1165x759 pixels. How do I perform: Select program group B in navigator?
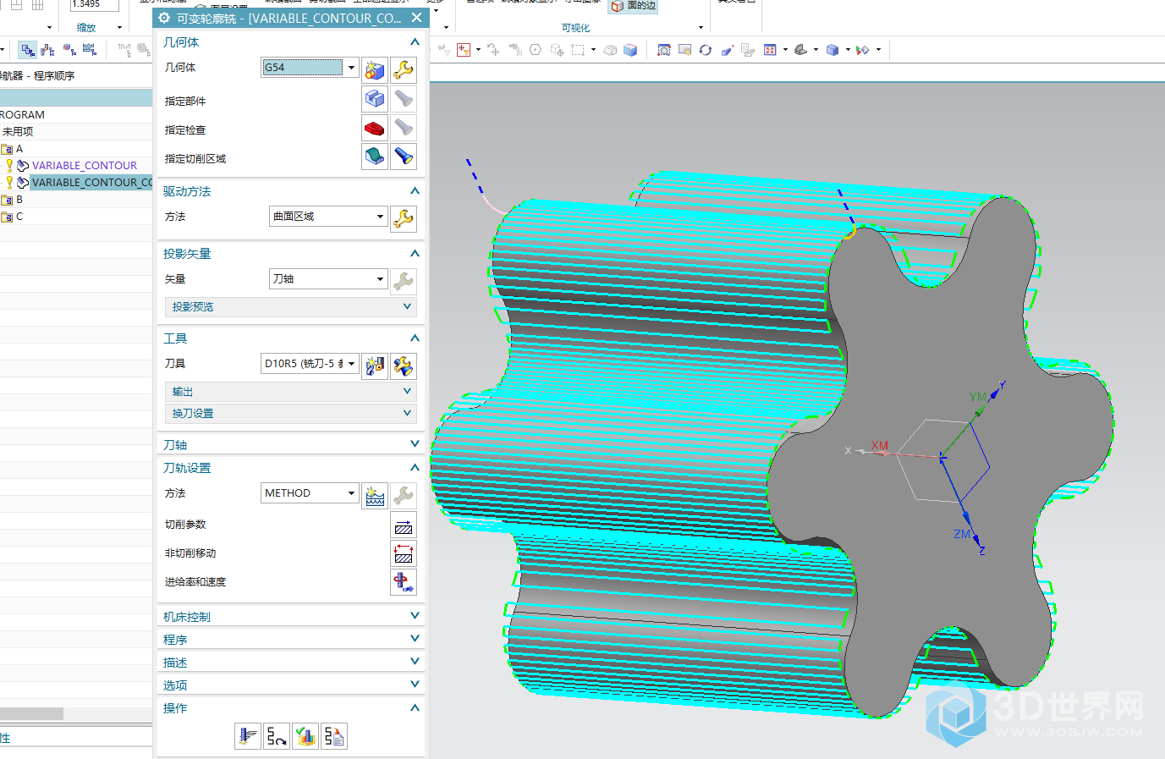[19, 200]
